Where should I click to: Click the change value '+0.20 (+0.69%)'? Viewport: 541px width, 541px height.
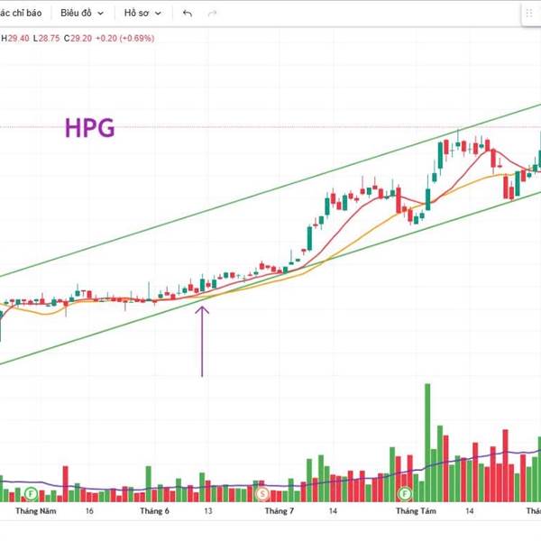(x=124, y=38)
